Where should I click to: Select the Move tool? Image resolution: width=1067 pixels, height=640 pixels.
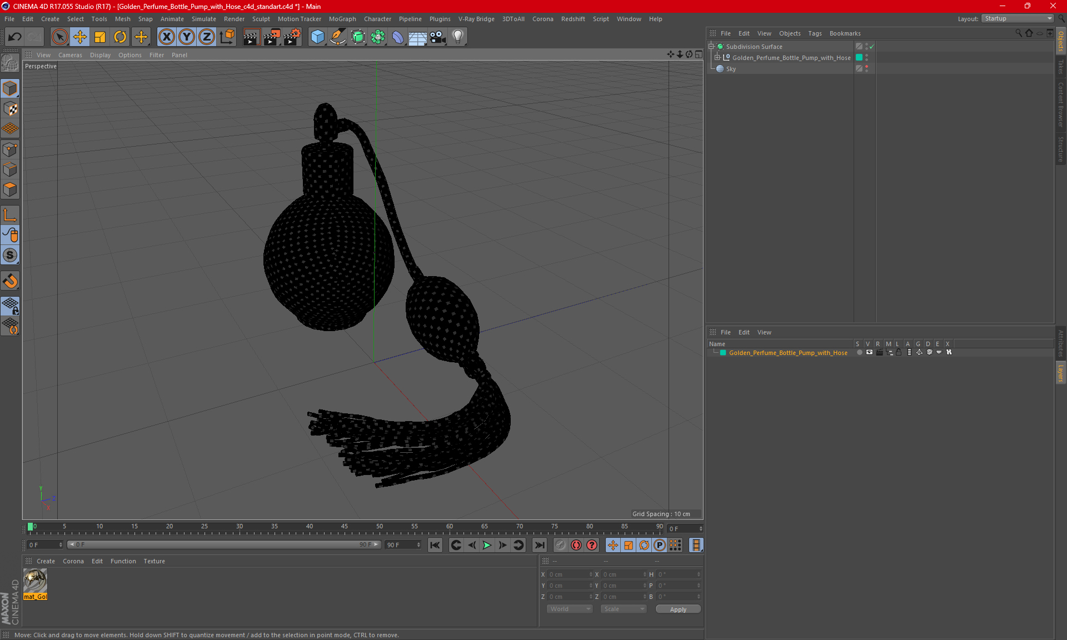80,37
